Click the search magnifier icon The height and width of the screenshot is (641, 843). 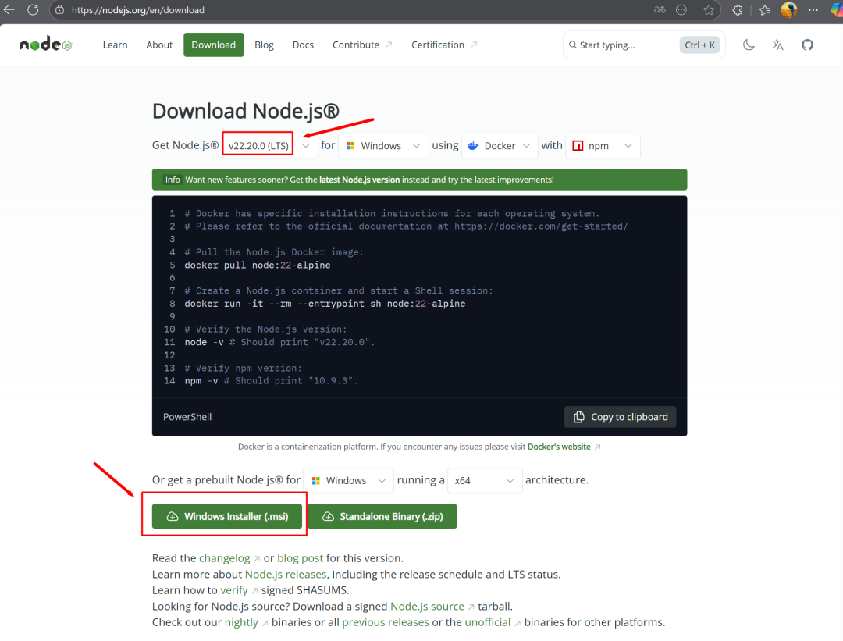point(573,45)
